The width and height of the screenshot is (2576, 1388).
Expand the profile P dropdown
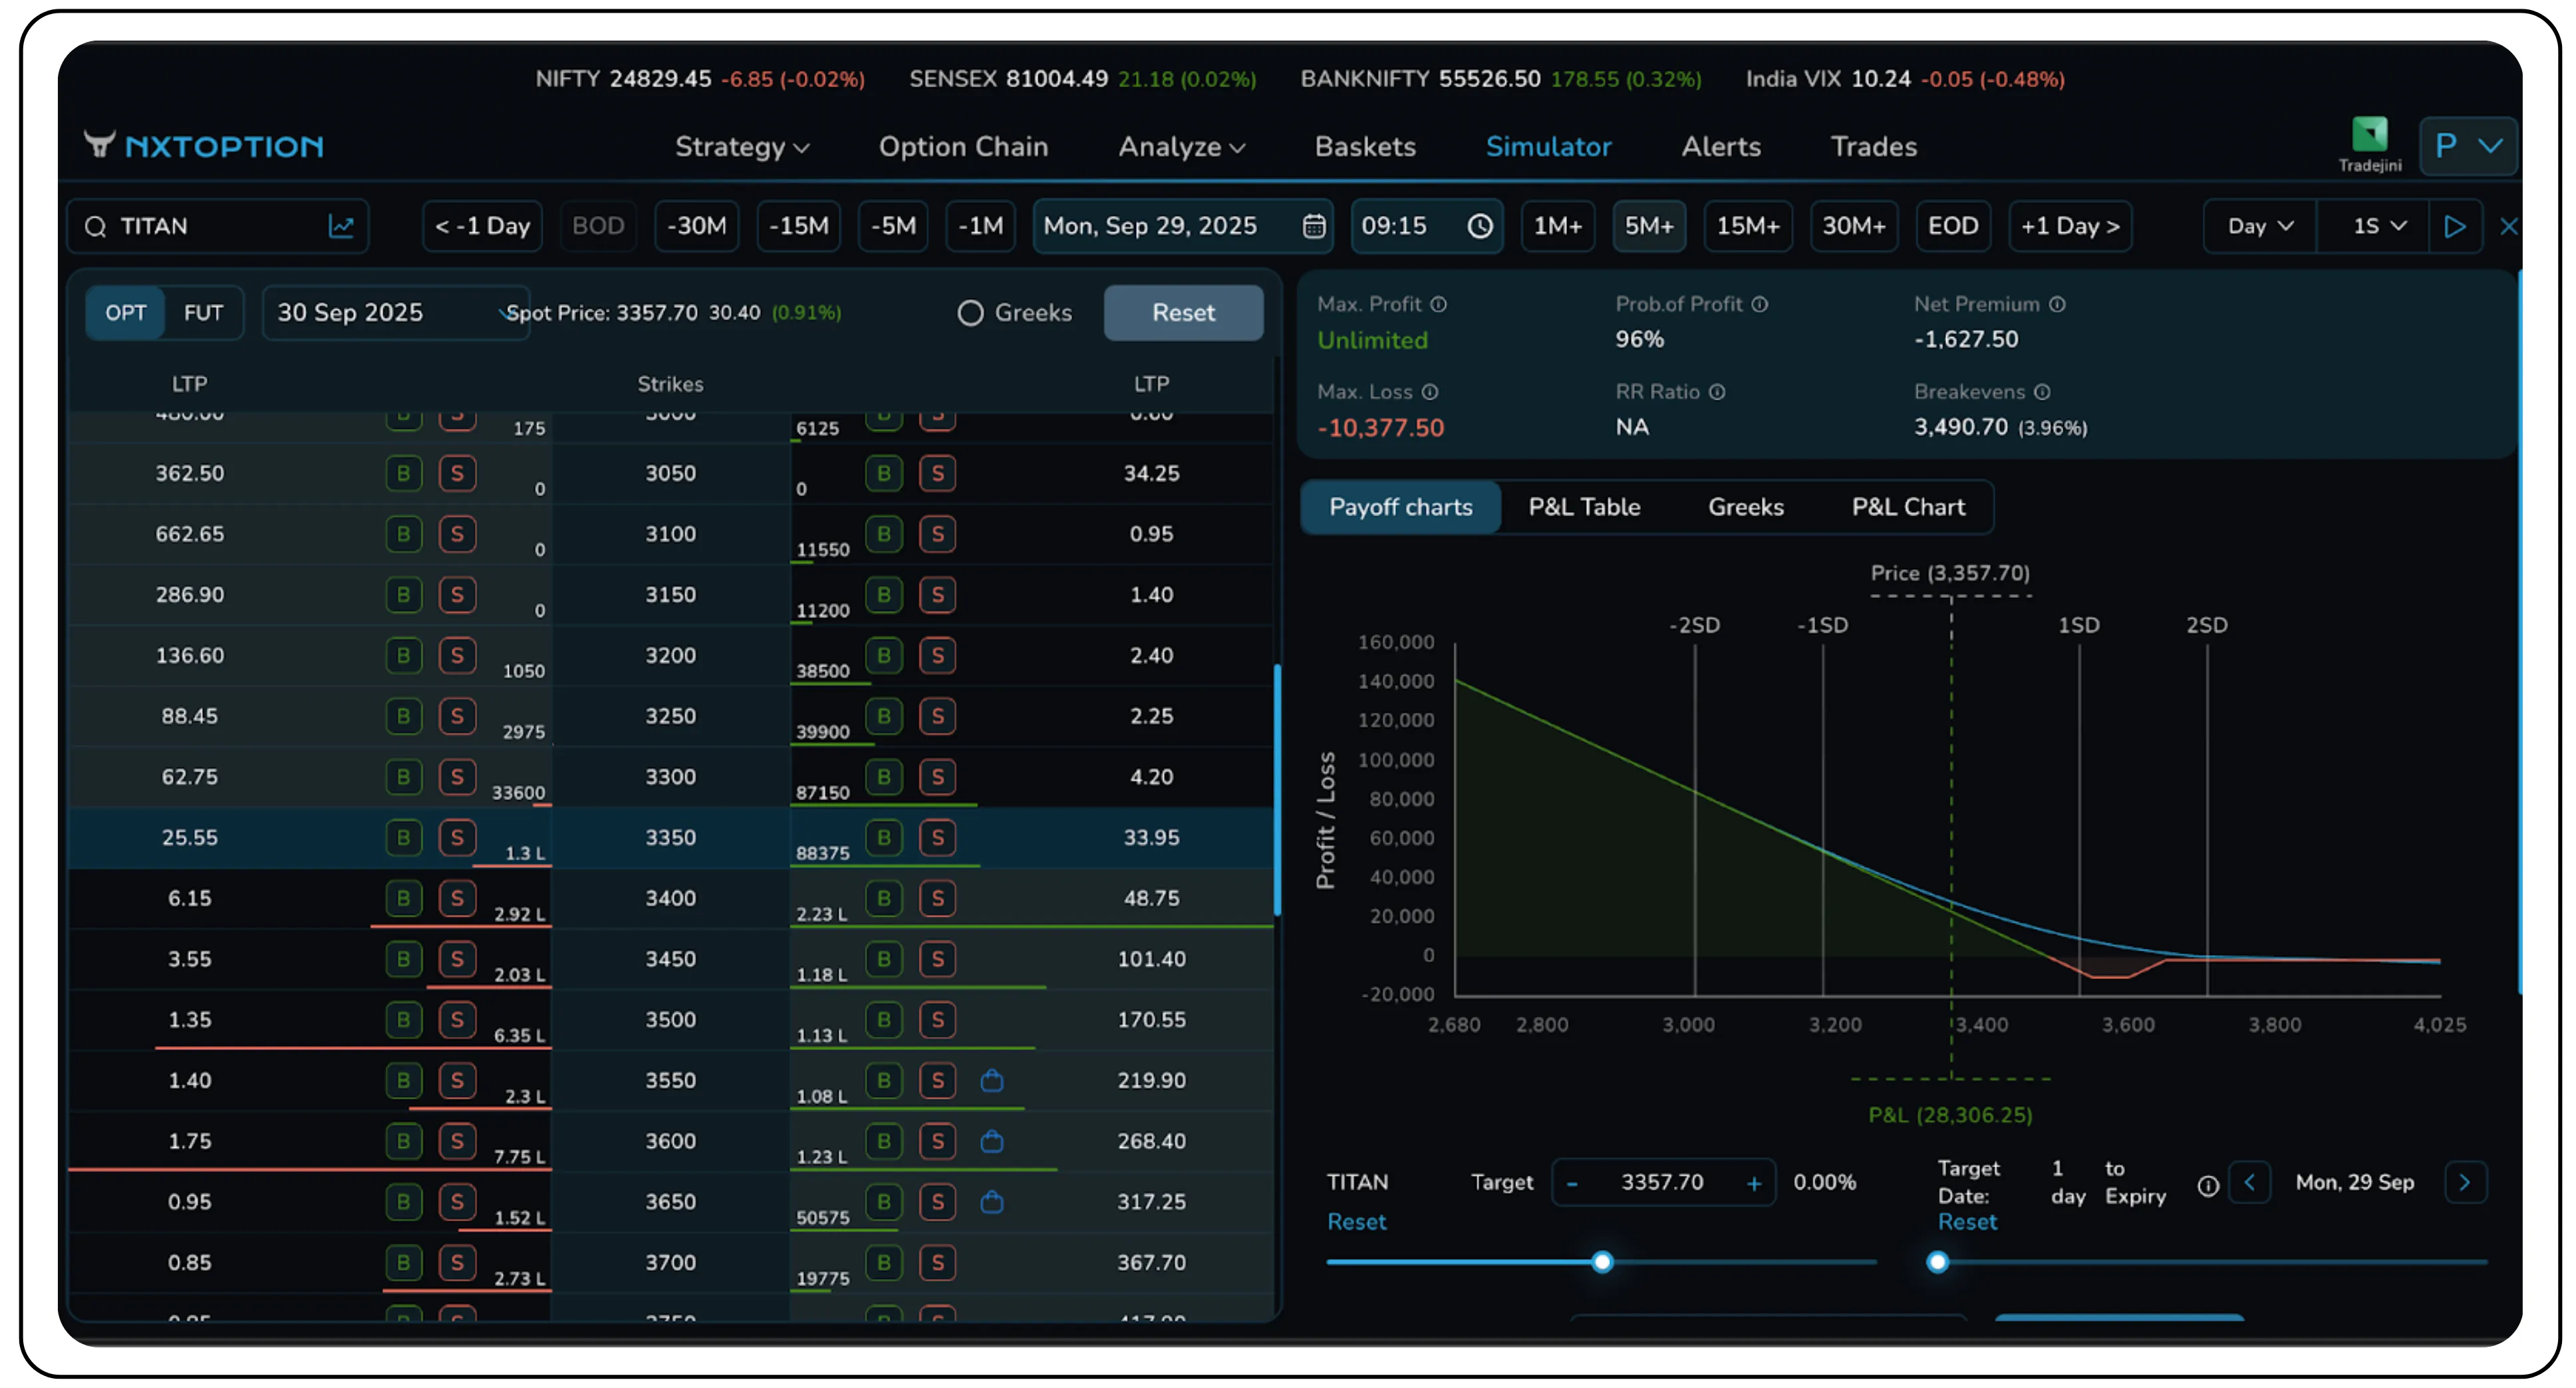click(x=2468, y=146)
